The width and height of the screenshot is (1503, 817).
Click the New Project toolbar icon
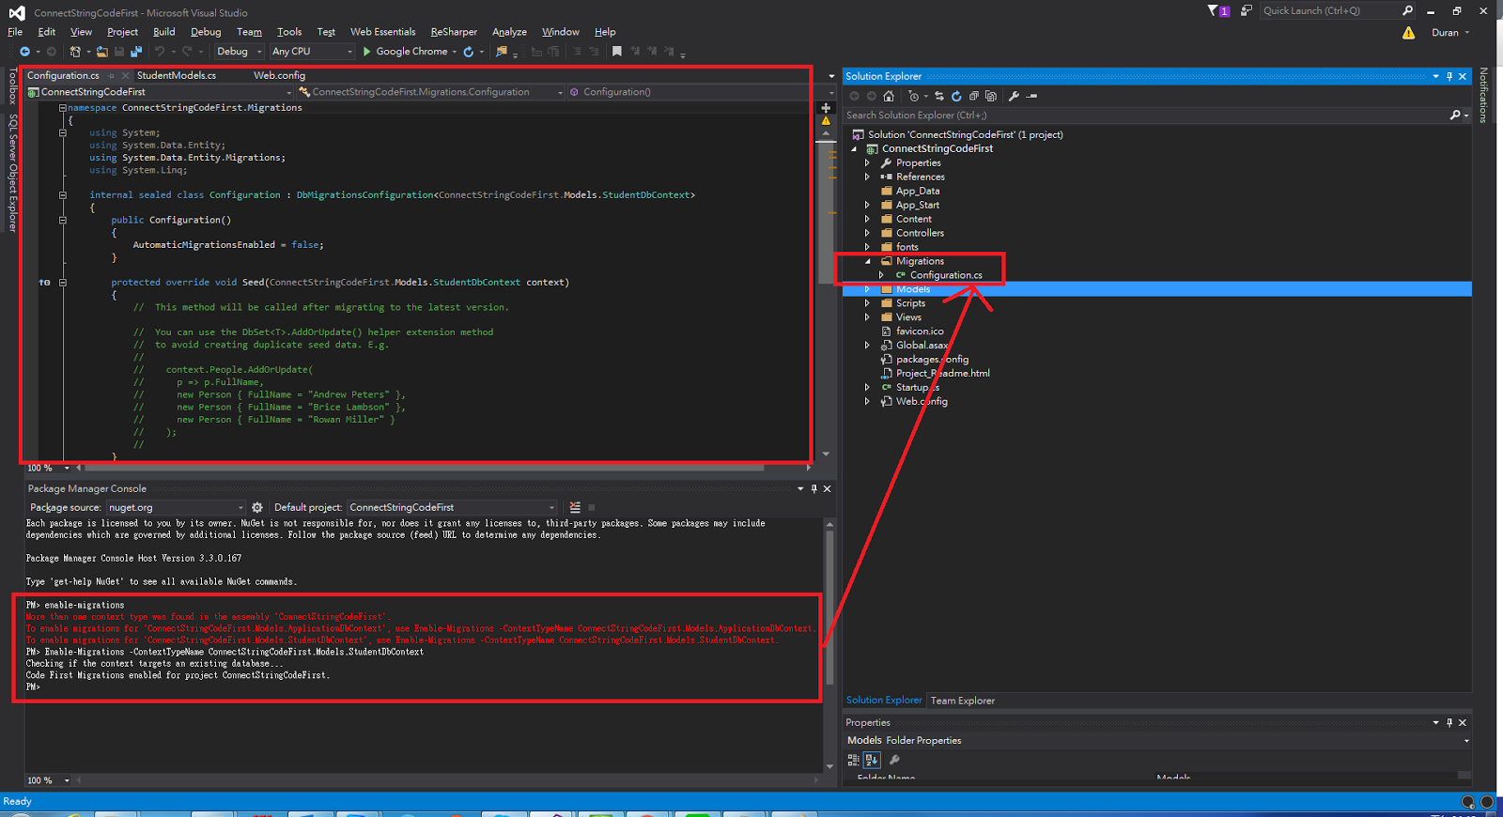pos(75,52)
